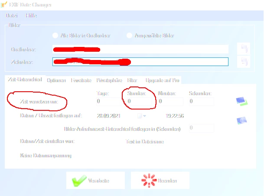
Task: Select the 'Ausgewählte Bilder' radio button
Action: coord(129,36)
